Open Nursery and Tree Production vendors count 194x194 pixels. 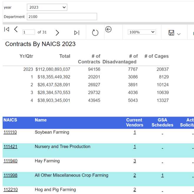click(x=135, y=147)
